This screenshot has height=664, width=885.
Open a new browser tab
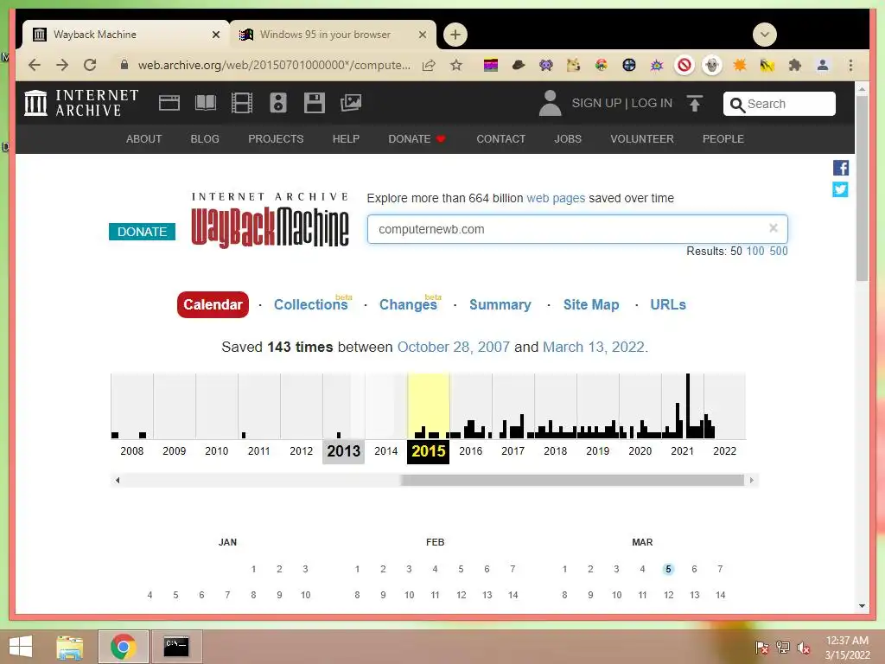click(x=455, y=35)
